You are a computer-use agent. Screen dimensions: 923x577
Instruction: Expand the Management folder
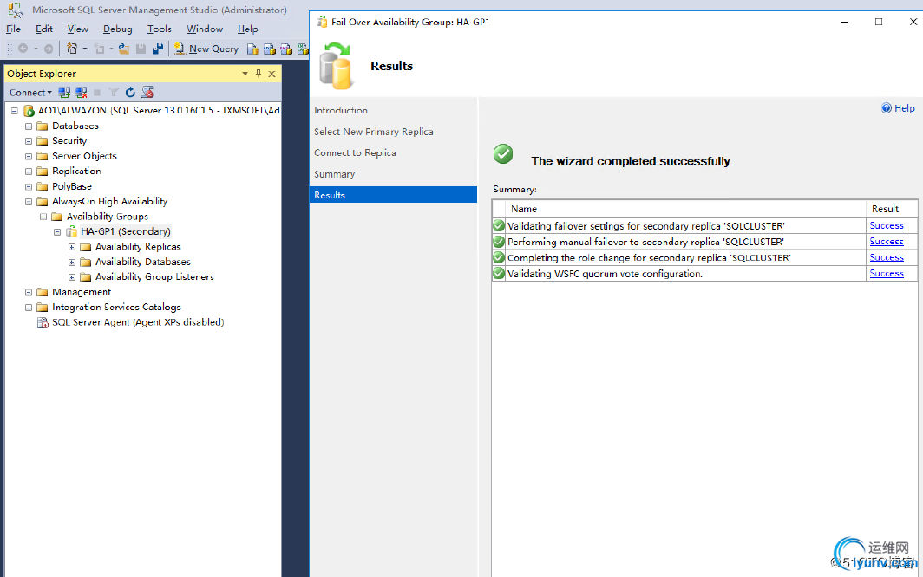(29, 292)
